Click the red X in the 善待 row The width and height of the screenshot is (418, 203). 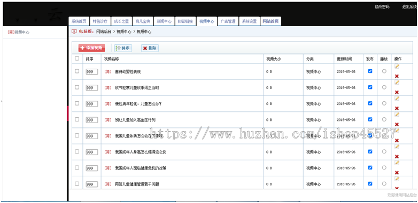tap(397, 76)
